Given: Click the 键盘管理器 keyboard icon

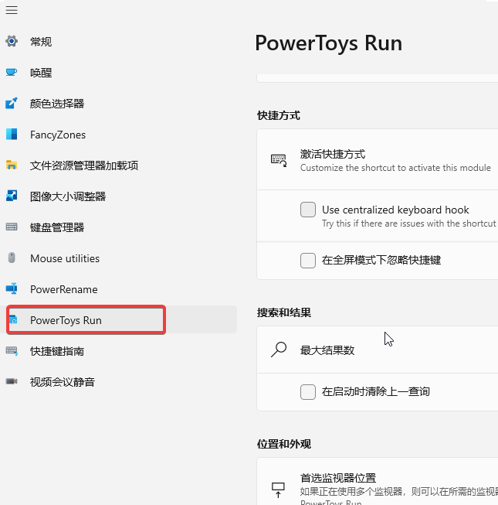Looking at the screenshot, I should pyautogui.click(x=12, y=227).
